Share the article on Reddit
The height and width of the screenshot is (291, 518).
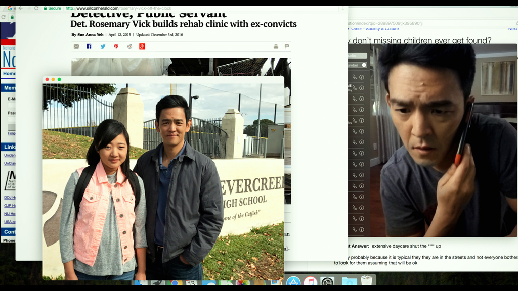[129, 46]
